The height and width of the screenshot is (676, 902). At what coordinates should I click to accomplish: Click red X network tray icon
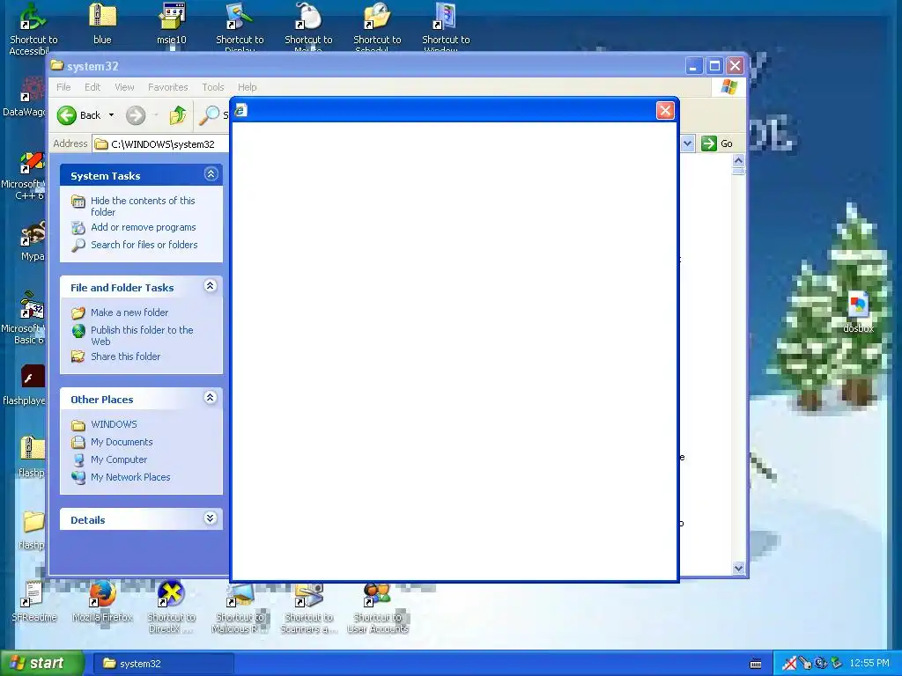[x=790, y=664]
